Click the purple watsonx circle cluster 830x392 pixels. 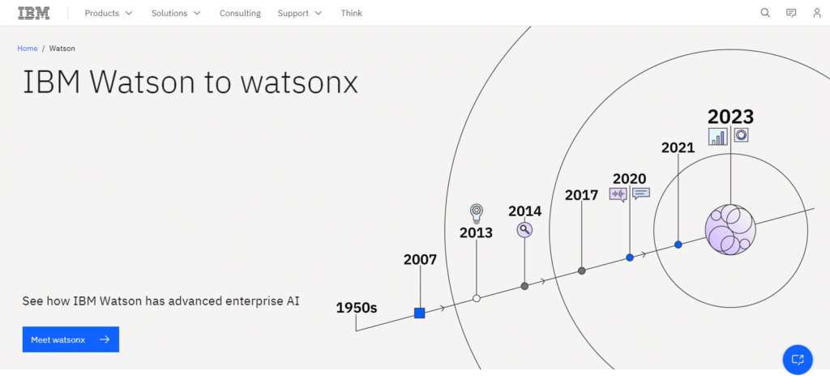point(729,230)
